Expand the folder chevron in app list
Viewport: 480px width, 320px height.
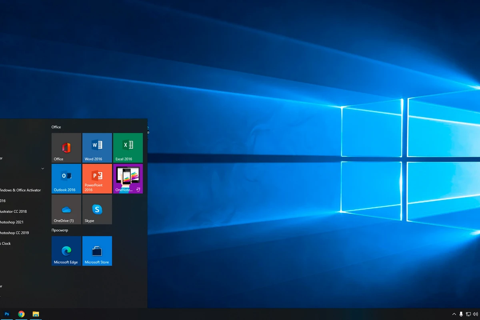(43, 169)
